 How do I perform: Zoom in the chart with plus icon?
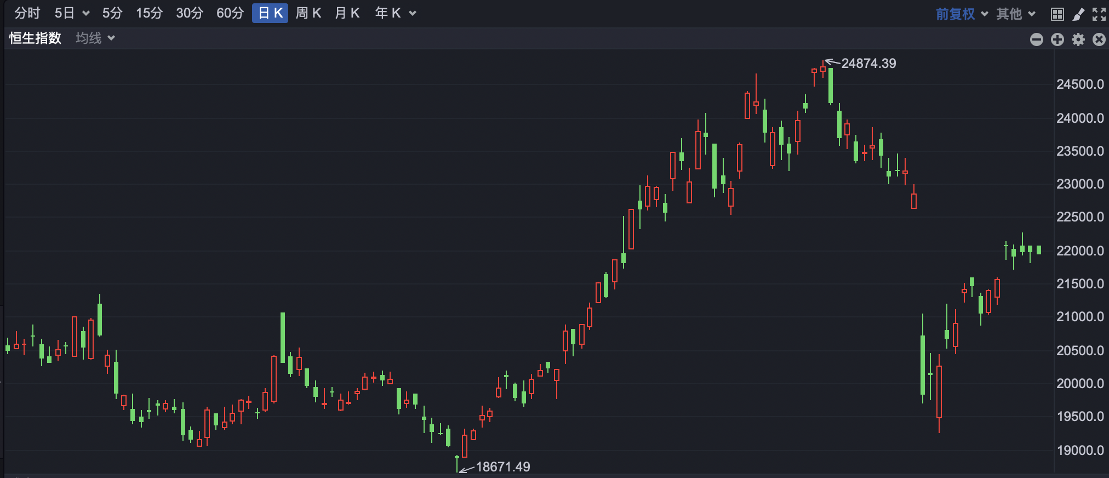[x=1057, y=39]
